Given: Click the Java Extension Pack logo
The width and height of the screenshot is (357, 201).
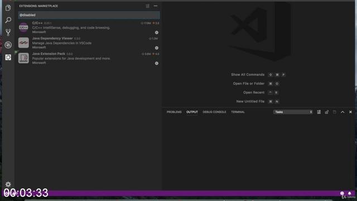Looking at the screenshot, I should pyautogui.click(x=23, y=58).
